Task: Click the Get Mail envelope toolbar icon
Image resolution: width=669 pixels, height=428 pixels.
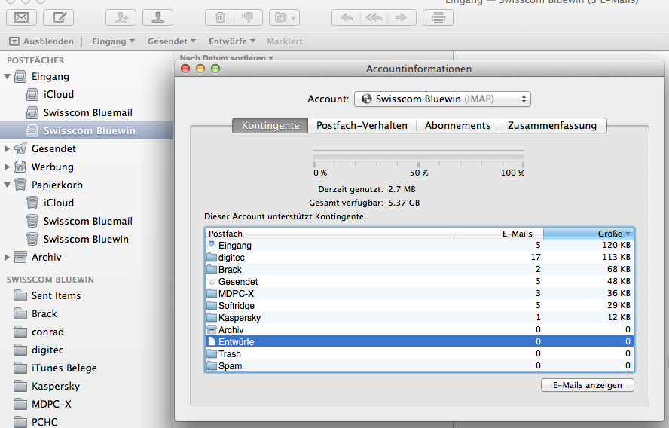Action: click(21, 17)
